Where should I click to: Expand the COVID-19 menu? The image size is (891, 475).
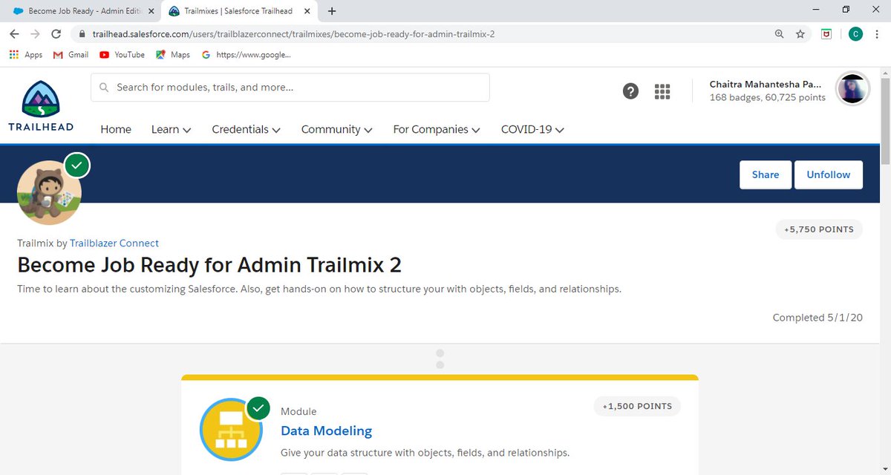532,129
